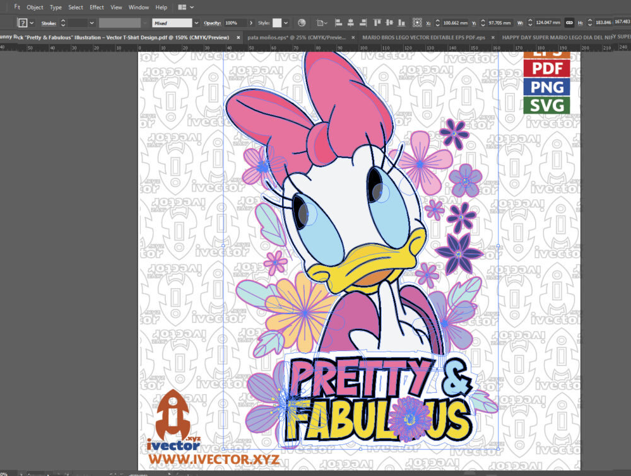The height and width of the screenshot is (476, 631).
Task: Click the Mixed brush definition field
Action: (172, 23)
